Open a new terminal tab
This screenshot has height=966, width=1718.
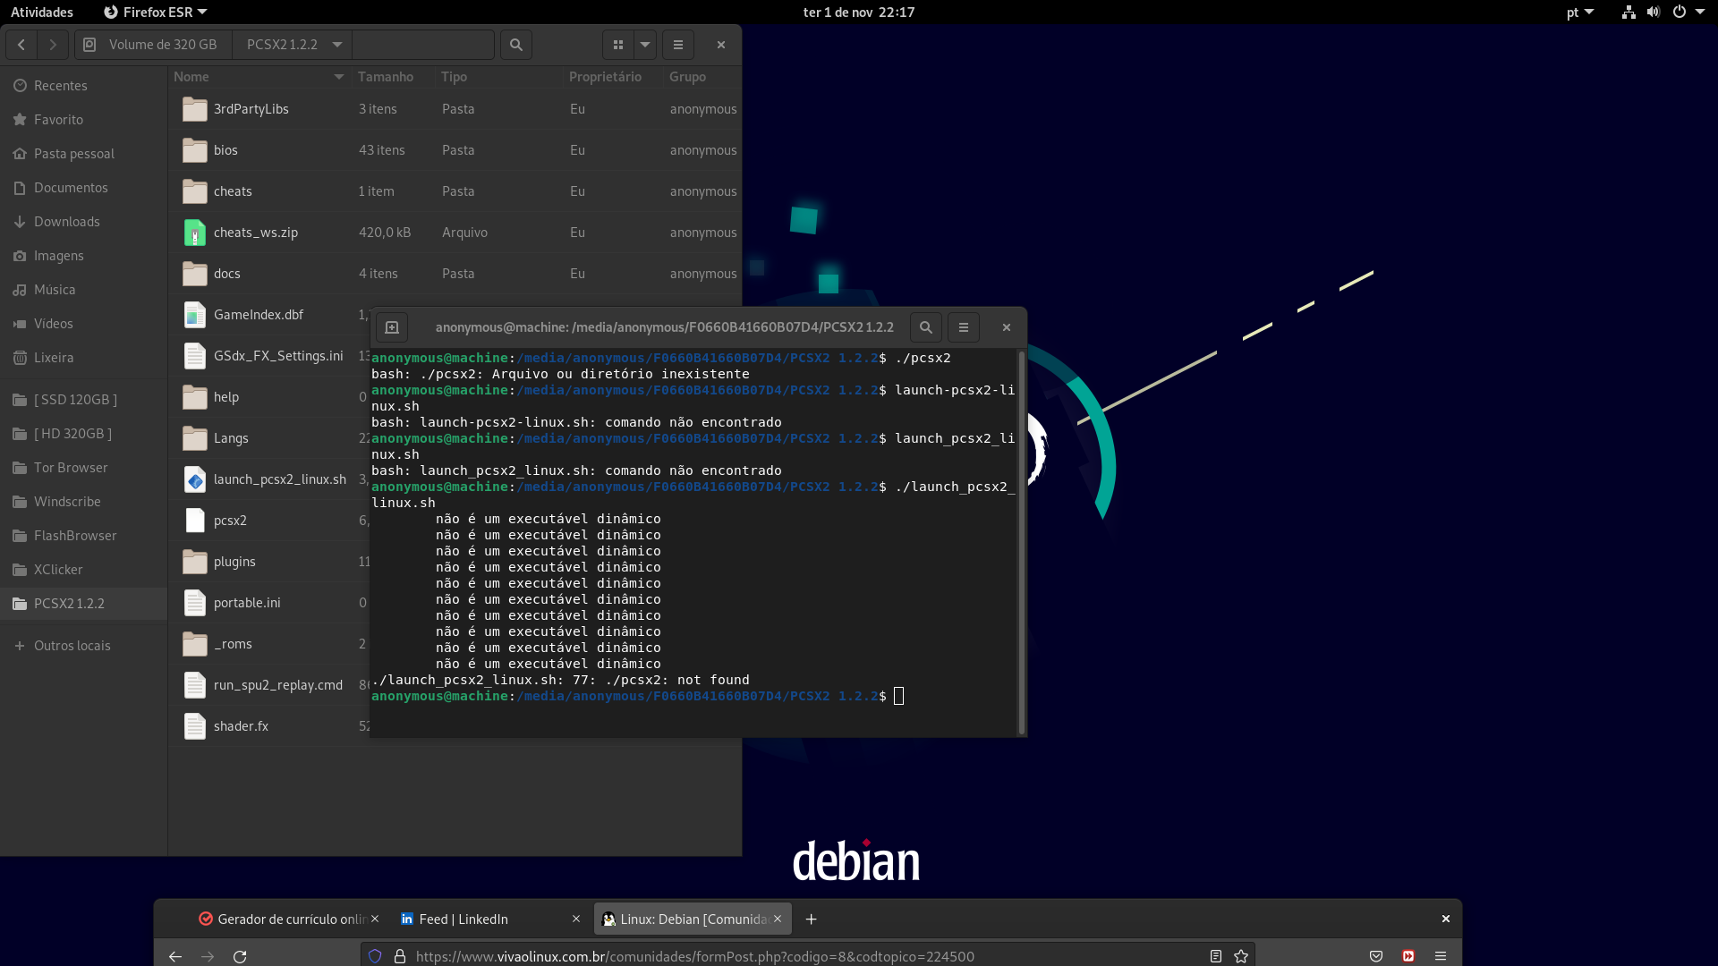pos(392,327)
